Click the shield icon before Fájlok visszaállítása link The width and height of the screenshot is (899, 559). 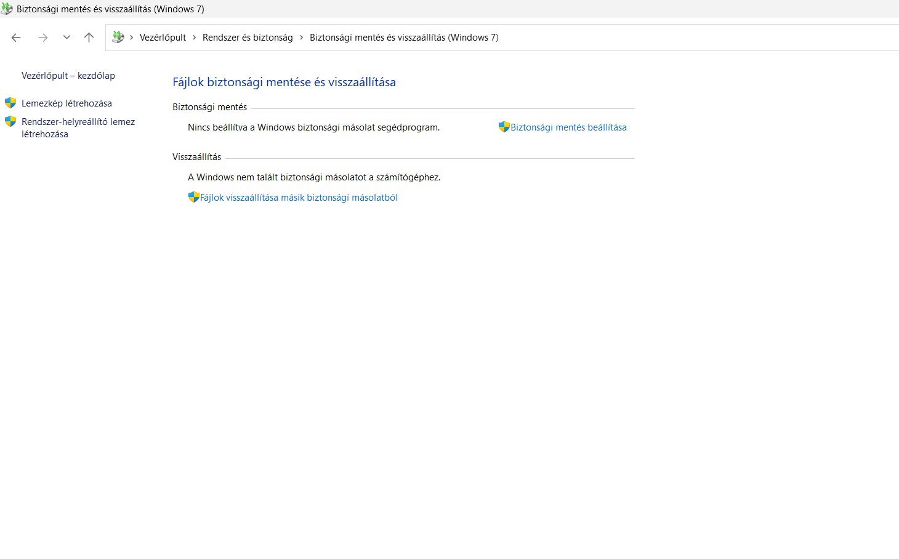tap(193, 197)
